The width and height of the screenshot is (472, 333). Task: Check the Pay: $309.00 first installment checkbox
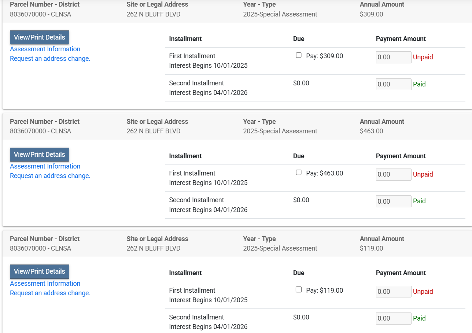299,55
